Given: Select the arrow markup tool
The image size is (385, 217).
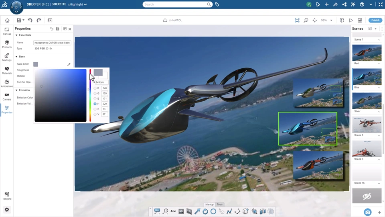Looking at the screenshot, I should (x=197, y=211).
